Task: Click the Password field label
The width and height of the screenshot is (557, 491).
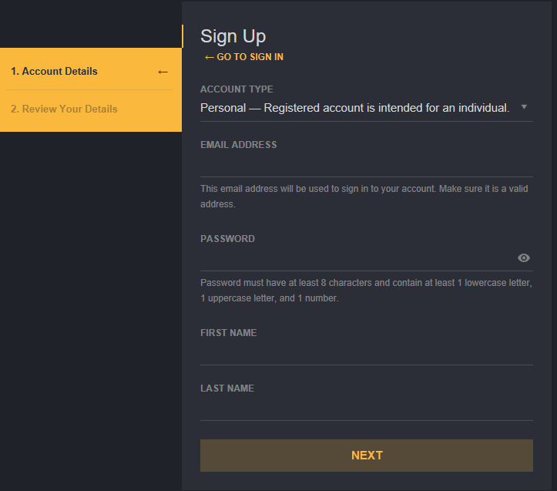Action: [227, 239]
